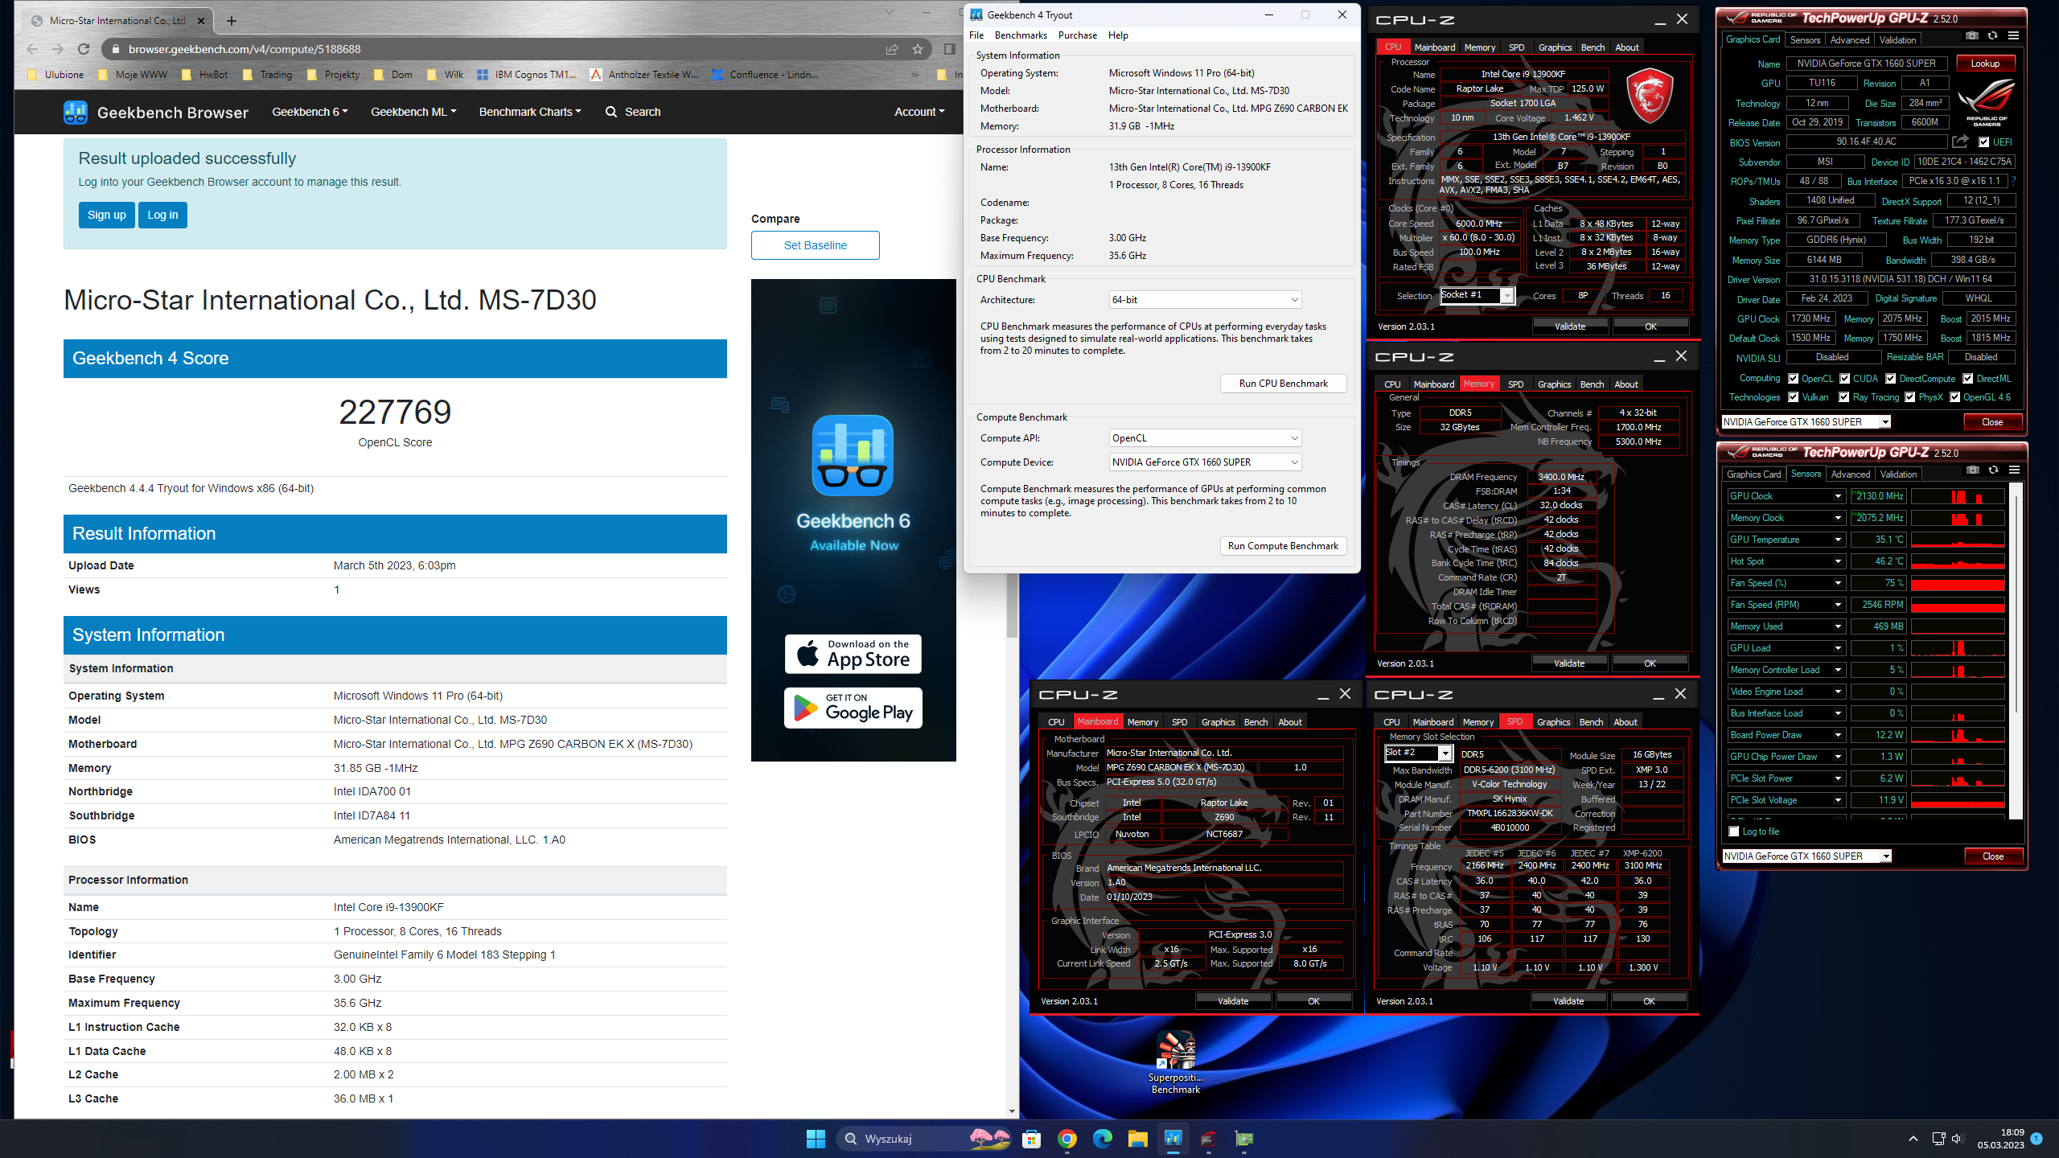Open the Benchmarks menu in Geekbench 4 Tryout

click(x=1021, y=35)
